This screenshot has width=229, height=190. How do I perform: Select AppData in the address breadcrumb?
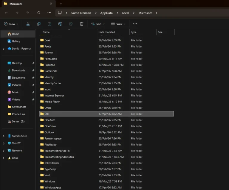click(x=106, y=13)
